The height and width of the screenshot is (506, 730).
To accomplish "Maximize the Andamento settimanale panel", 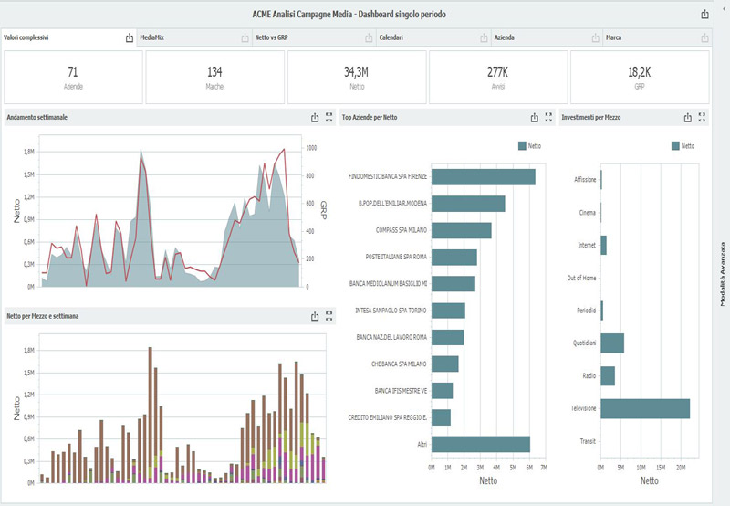I will click(329, 118).
